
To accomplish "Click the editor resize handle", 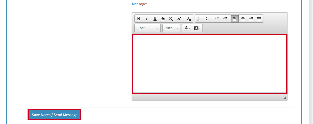I will (x=285, y=97).
